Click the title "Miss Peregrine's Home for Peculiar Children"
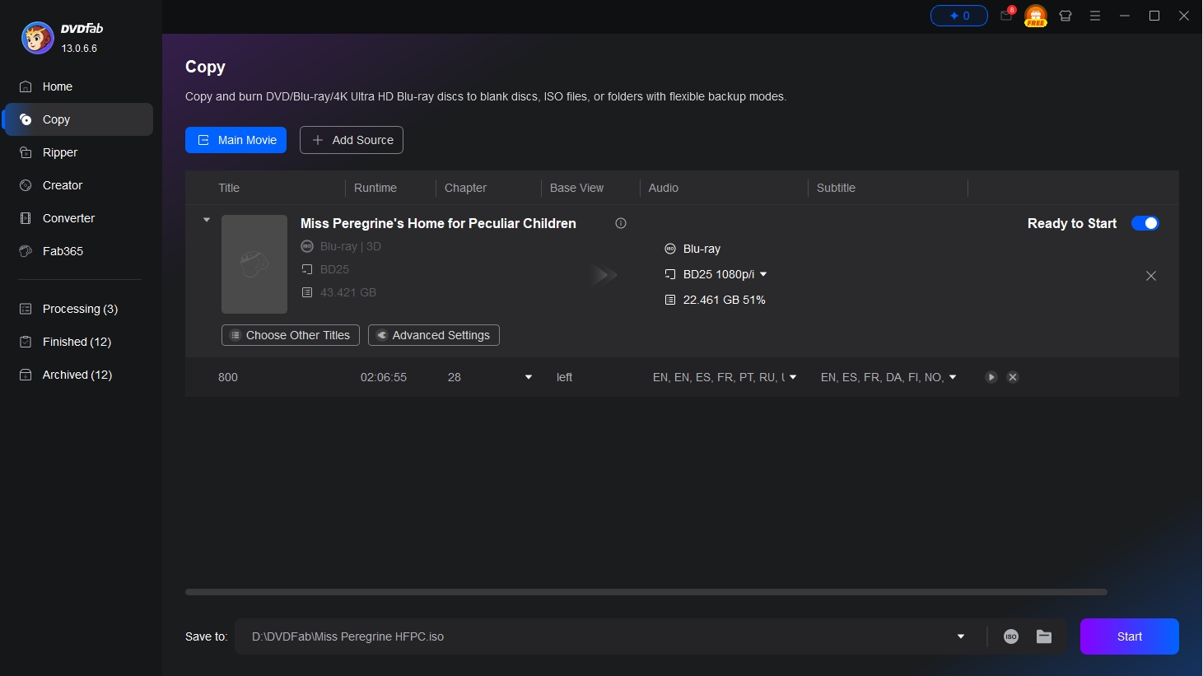 (438, 223)
